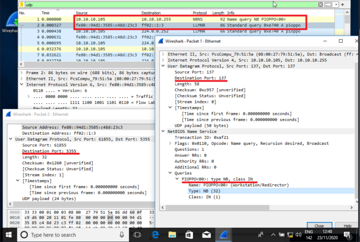Collapse Timestamps in Packet 1 window
Screen dimensions: 360x242
coord(170,108)
